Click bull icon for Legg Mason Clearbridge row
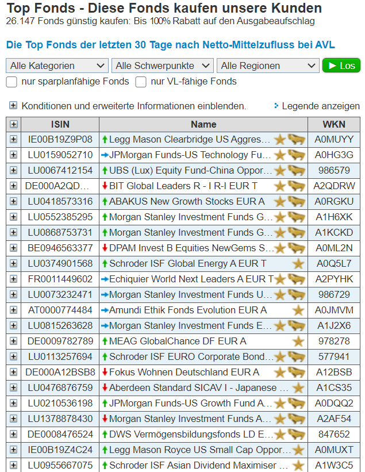The width and height of the screenshot is (365, 472). tap(297, 139)
